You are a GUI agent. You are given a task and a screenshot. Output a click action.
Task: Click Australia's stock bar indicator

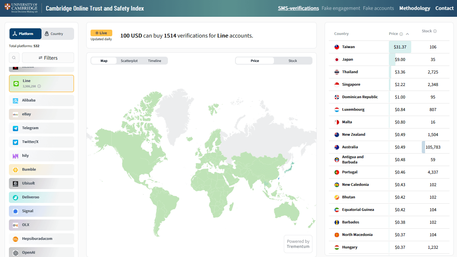423,147
